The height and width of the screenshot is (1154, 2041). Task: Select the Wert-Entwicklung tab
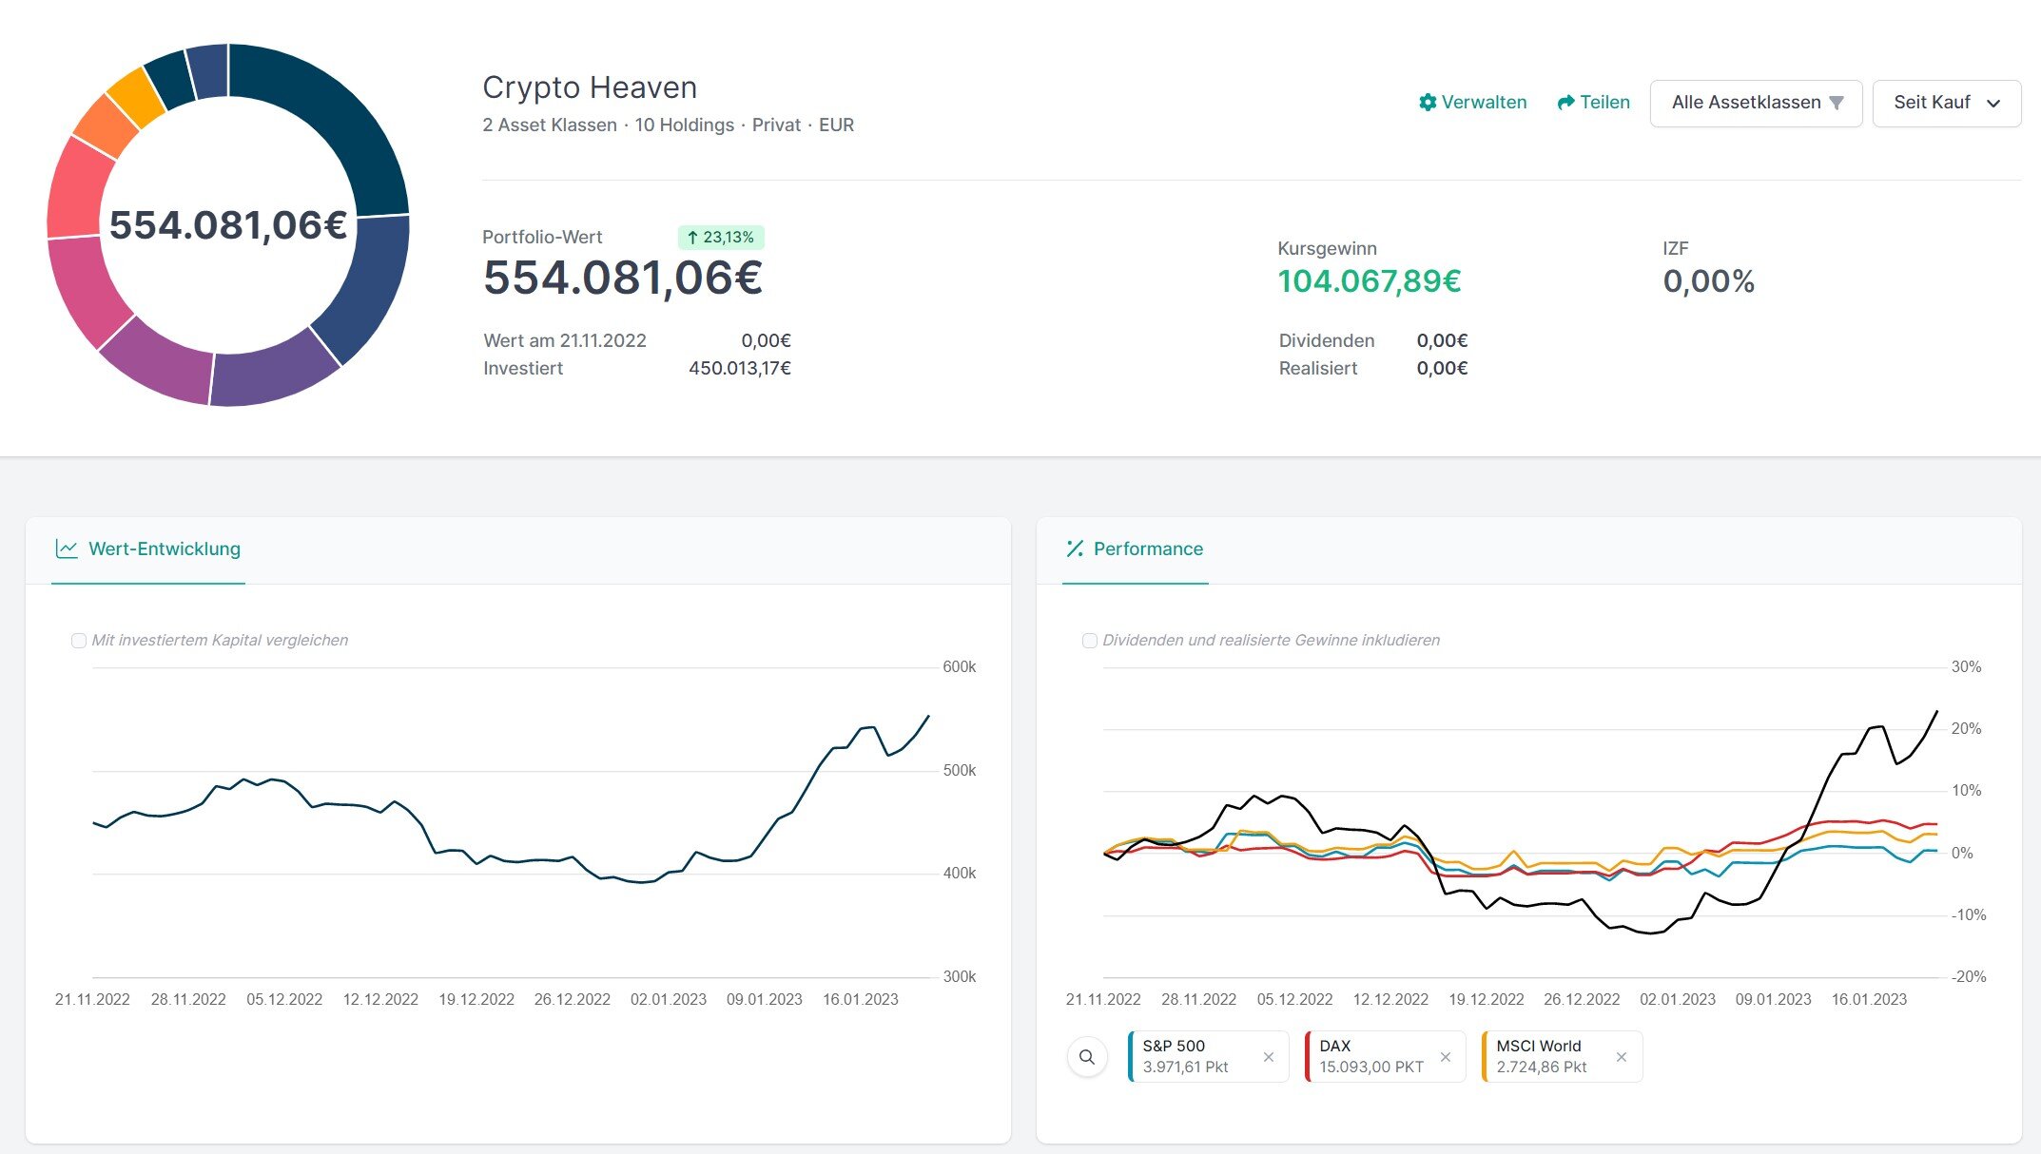(164, 548)
